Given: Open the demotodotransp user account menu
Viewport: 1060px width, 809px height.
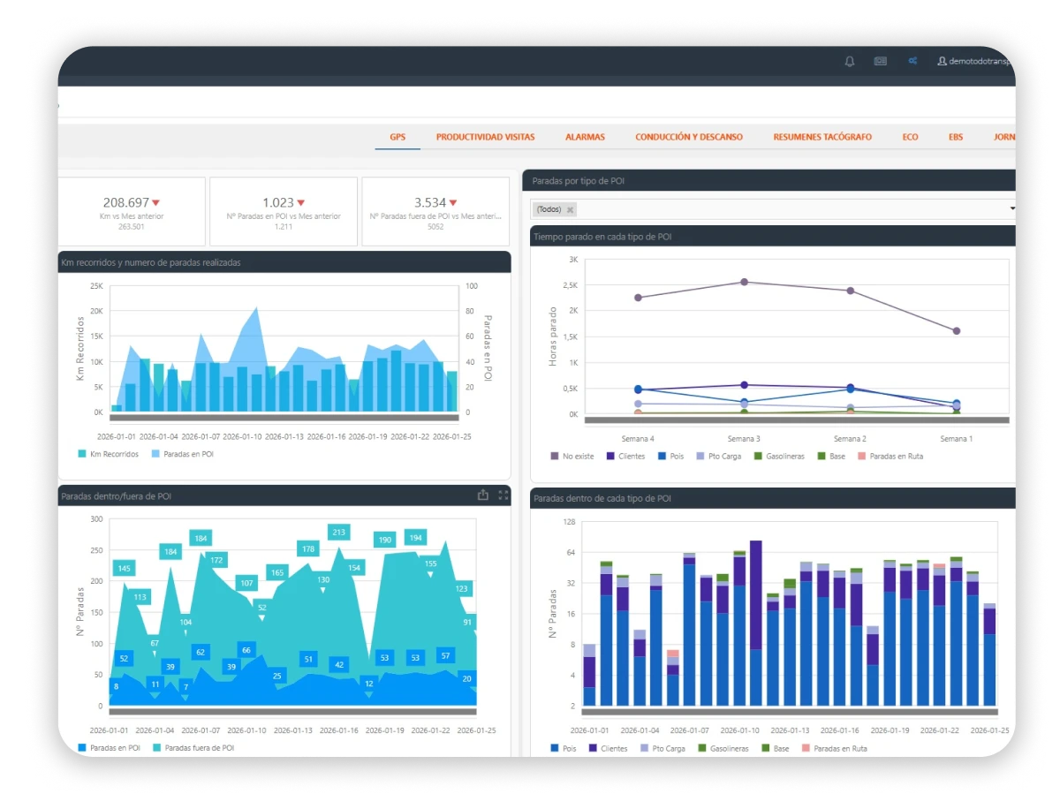Looking at the screenshot, I should point(975,62).
